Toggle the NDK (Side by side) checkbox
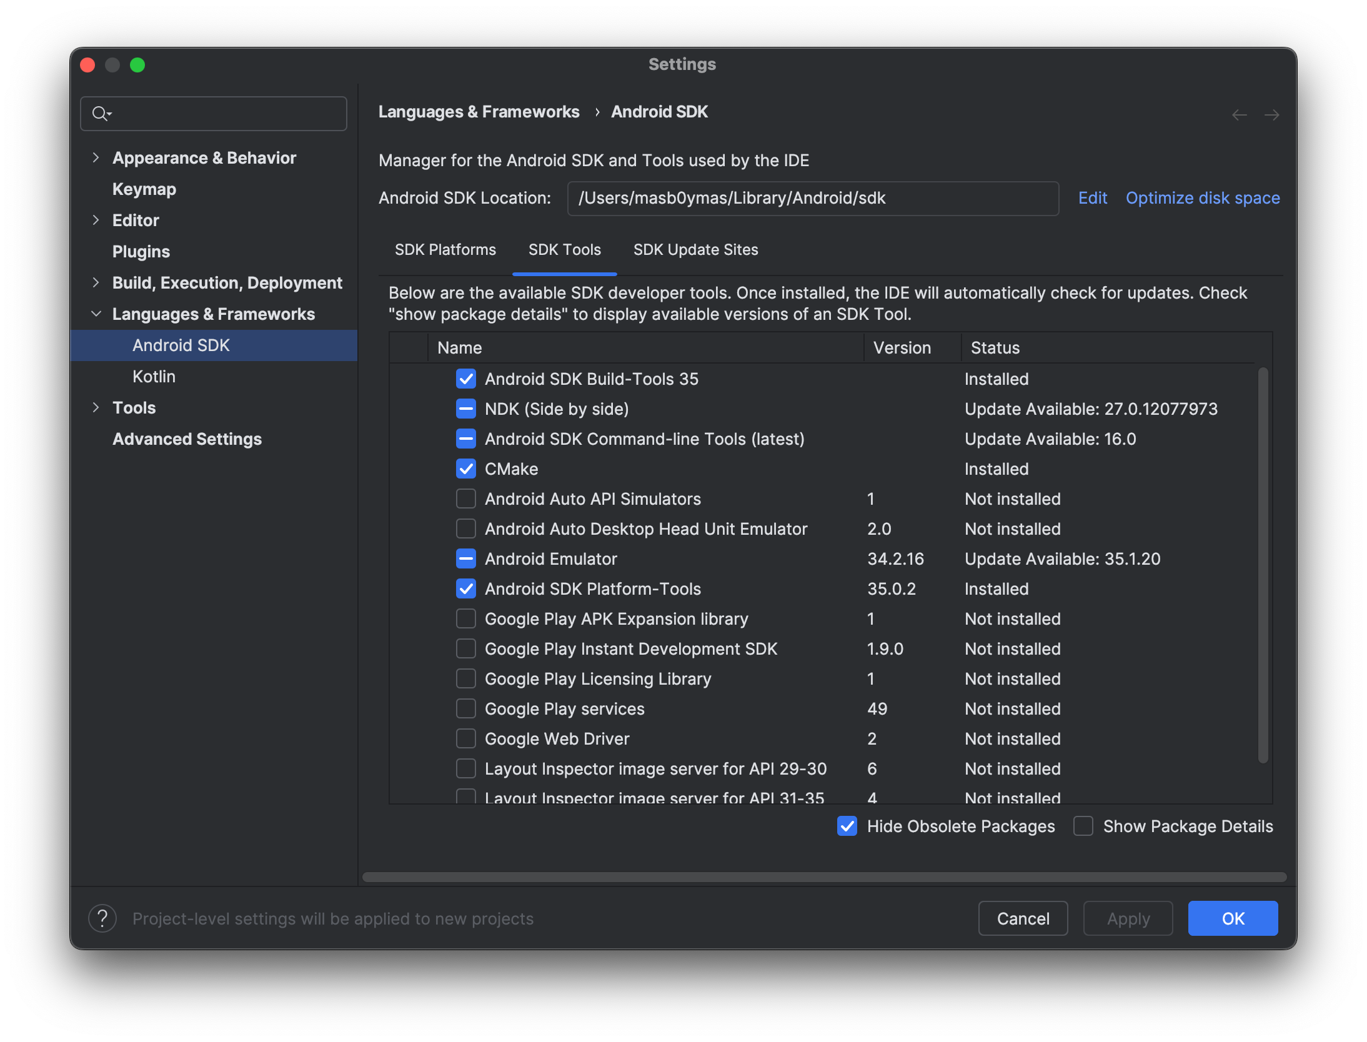1367x1042 pixels. click(466, 409)
